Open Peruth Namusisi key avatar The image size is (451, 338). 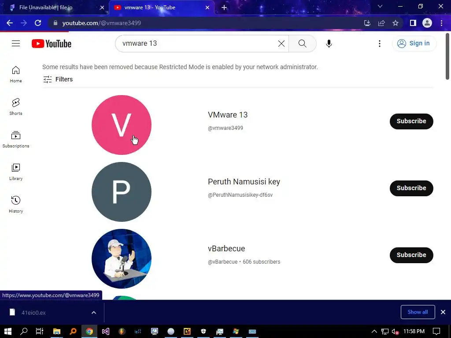click(122, 192)
